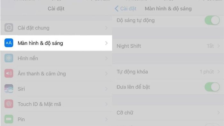Tap the General settings gear icon
The image size is (224, 126).
click(x=9, y=28)
